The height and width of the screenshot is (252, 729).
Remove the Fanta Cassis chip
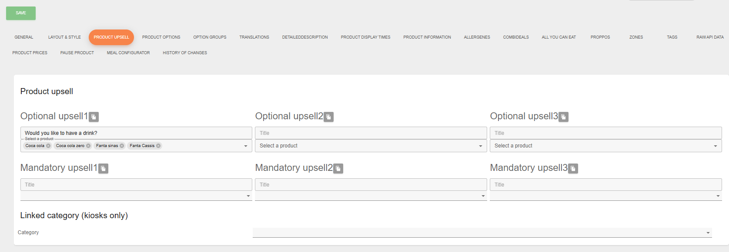point(158,146)
